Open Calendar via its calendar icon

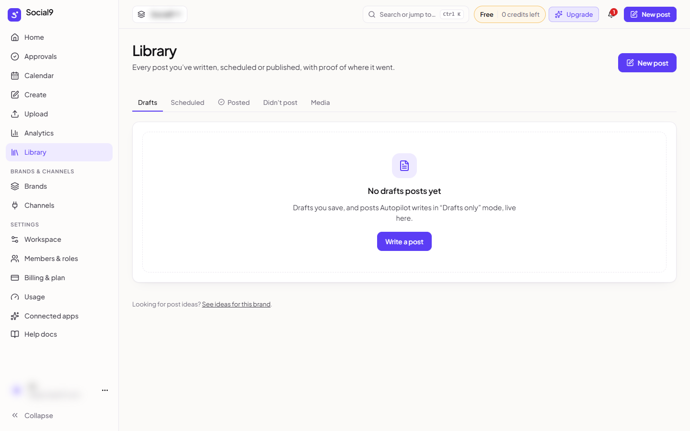coord(15,76)
